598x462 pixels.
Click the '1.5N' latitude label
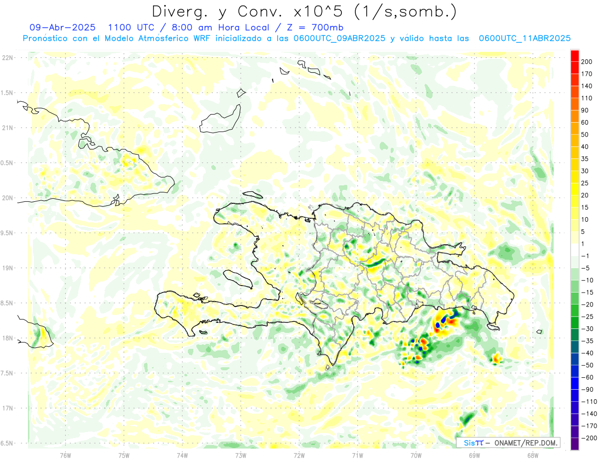pos(8,93)
